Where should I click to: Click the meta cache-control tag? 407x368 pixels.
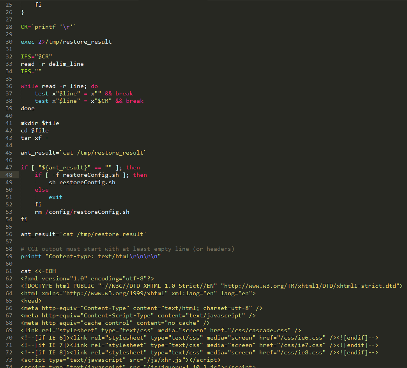(x=115, y=323)
